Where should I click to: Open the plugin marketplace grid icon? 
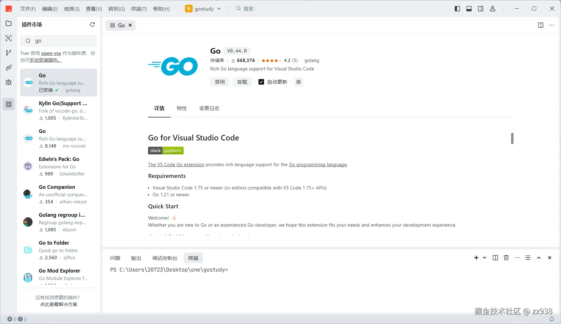coord(9,104)
